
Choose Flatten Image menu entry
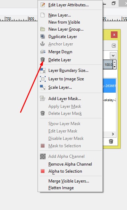tap(61, 188)
